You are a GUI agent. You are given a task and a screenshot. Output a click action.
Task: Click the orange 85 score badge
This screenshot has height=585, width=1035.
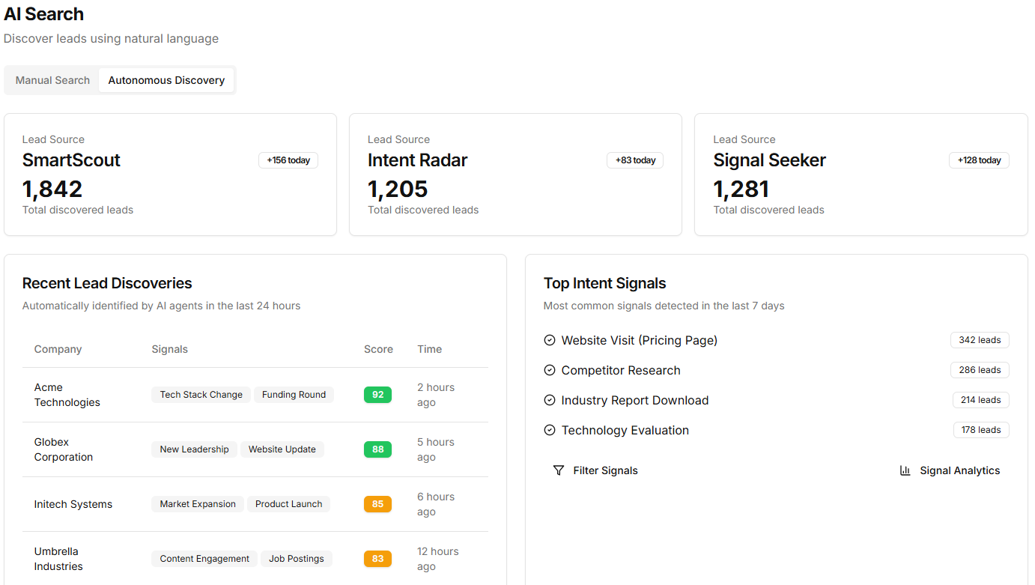[377, 504]
